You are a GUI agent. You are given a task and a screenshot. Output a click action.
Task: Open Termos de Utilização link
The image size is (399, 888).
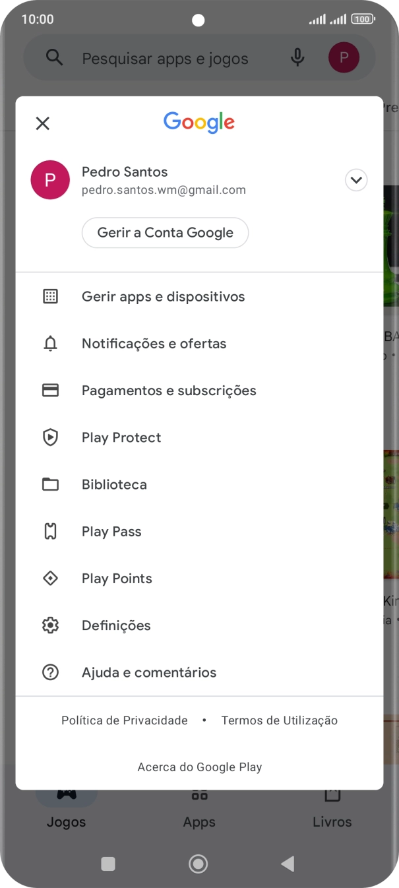[x=280, y=720]
